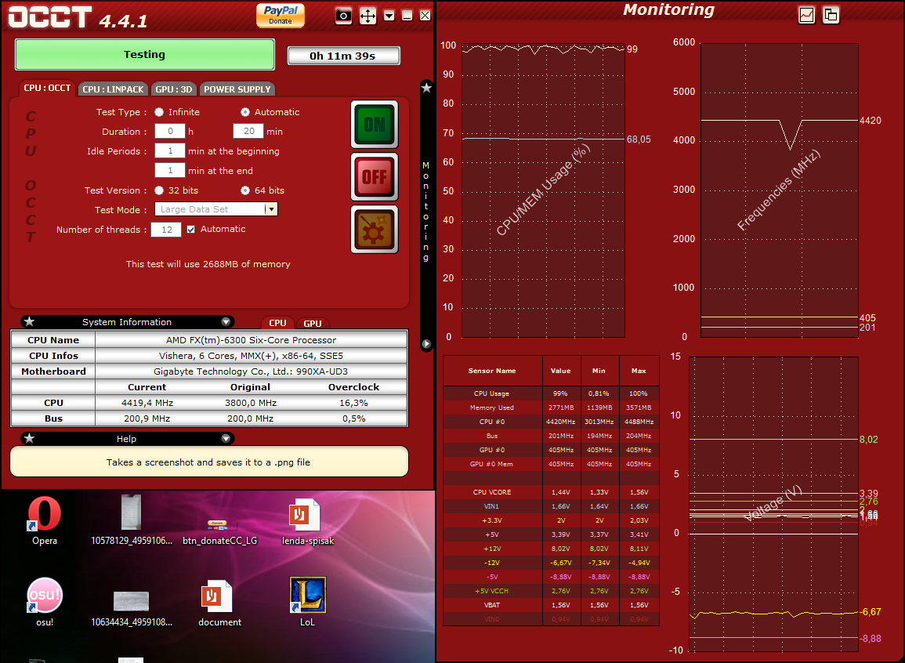Click the elapsed time 0h 11m 39s display
The height and width of the screenshot is (663, 905).
click(x=343, y=56)
